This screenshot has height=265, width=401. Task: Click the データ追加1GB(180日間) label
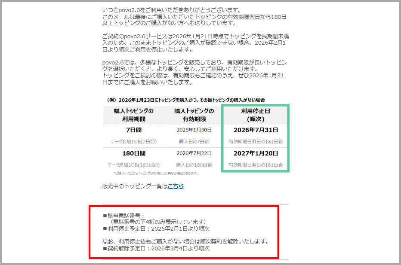click(x=133, y=164)
